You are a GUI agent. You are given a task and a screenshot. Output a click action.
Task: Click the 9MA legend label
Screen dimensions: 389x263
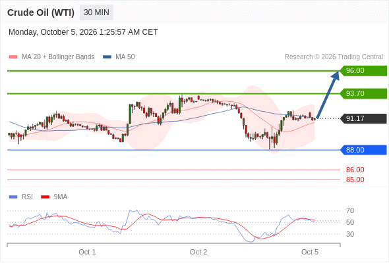point(61,197)
